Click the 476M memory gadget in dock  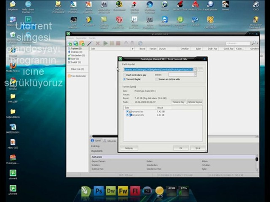[x=172, y=191]
